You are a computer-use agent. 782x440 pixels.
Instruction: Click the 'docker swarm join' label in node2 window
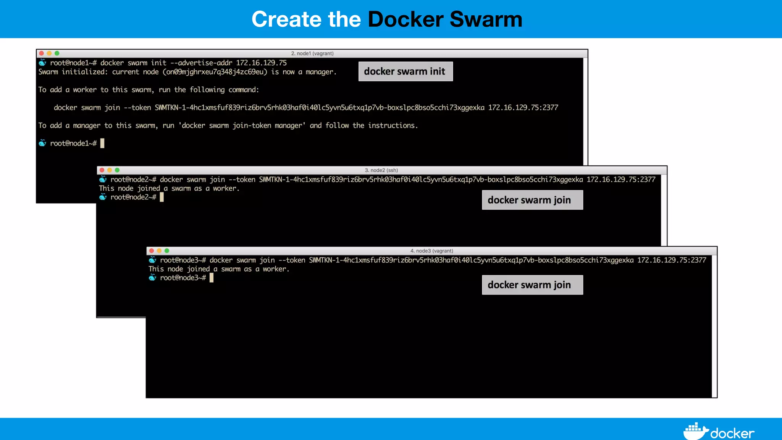tap(532, 200)
